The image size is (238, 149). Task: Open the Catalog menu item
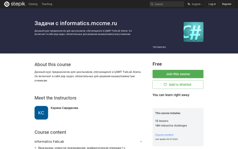(x=33, y=4)
